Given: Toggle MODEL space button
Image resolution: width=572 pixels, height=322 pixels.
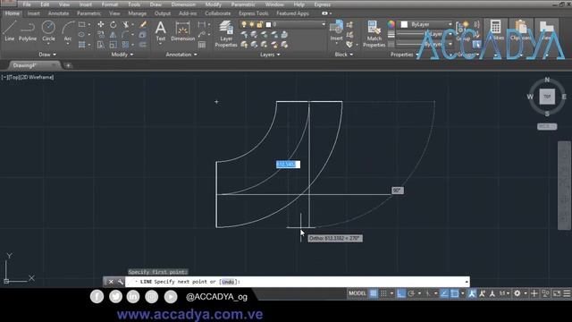Looking at the screenshot, I should (357, 293).
